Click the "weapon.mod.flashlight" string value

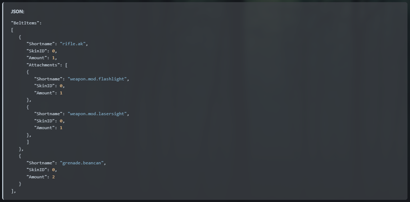click(x=97, y=79)
